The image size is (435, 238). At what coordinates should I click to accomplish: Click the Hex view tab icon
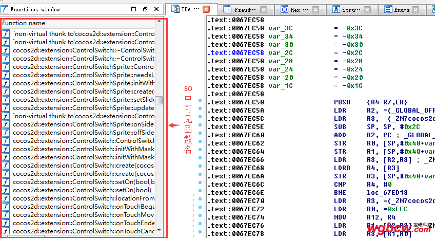tap(284, 9)
